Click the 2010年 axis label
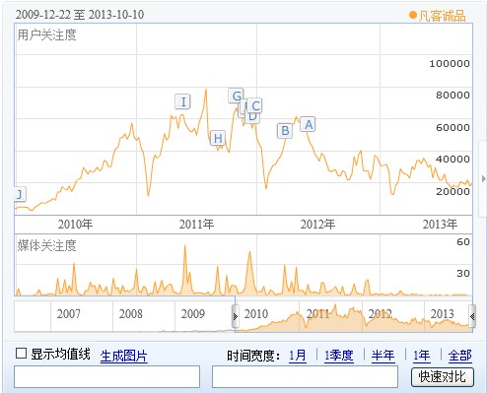The image size is (487, 393). [x=75, y=225]
